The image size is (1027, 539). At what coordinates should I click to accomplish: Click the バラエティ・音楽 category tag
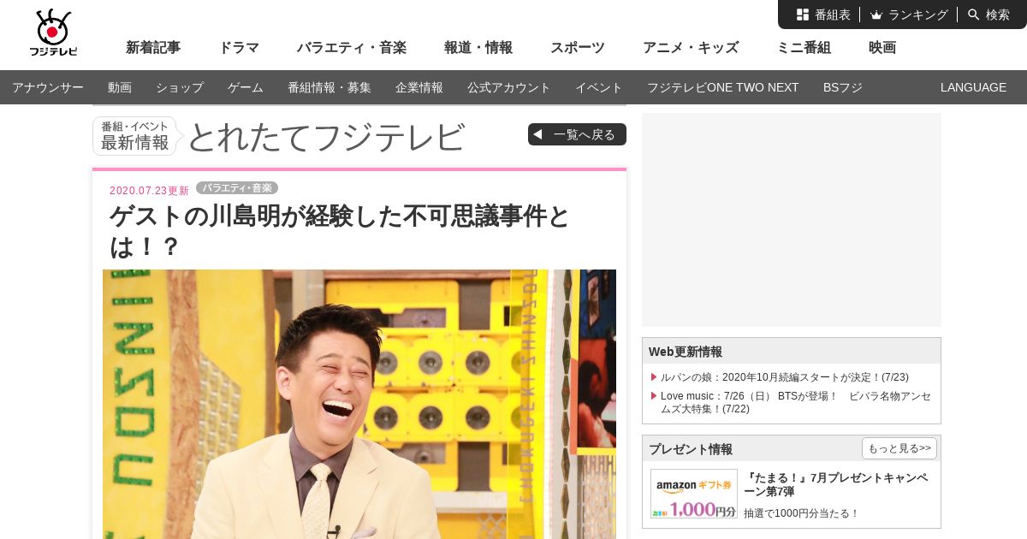click(237, 187)
